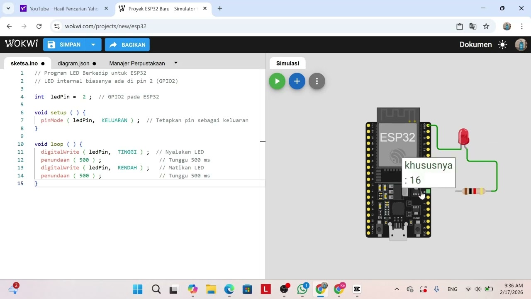Viewport: 531px width, 299px height.
Task: Click clipboard icon in address bar
Action: pyautogui.click(x=460, y=26)
